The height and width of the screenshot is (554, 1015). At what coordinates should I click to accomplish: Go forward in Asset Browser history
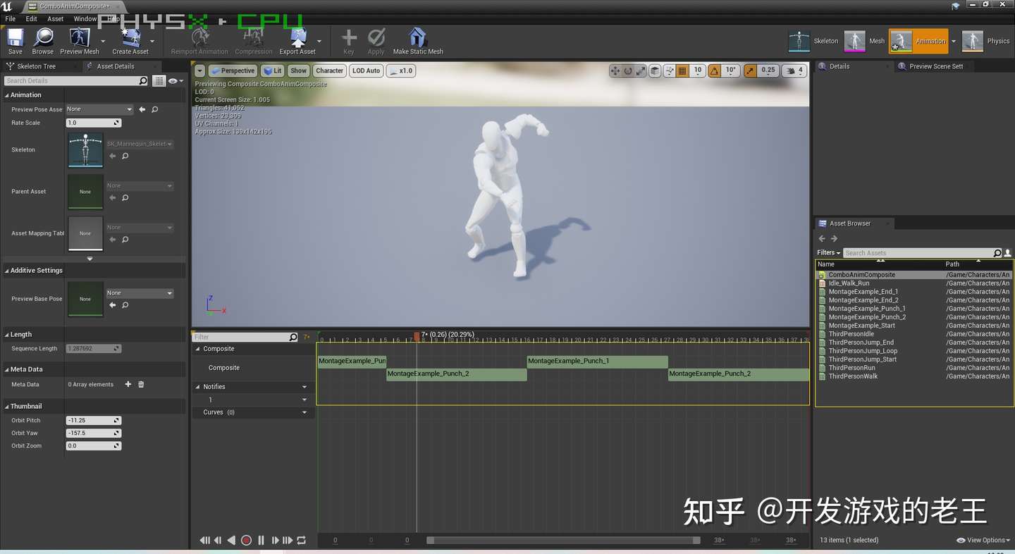tap(834, 238)
